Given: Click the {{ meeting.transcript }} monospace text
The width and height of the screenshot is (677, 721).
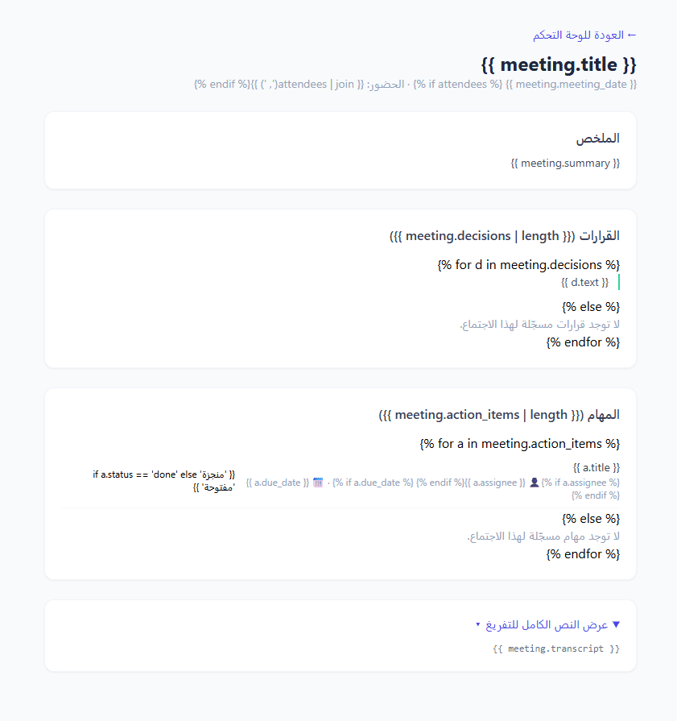Looking at the screenshot, I should coord(556,648).
